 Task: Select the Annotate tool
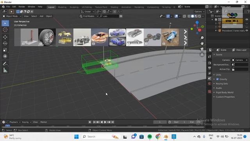pyautogui.click(x=5, y=63)
